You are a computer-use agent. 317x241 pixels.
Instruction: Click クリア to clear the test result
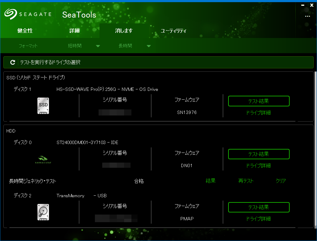(281, 181)
